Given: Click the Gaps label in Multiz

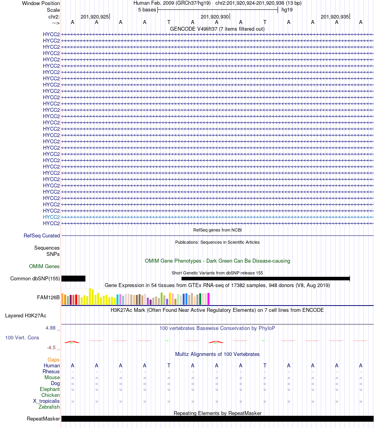Looking at the screenshot, I should pyautogui.click(x=54, y=360).
